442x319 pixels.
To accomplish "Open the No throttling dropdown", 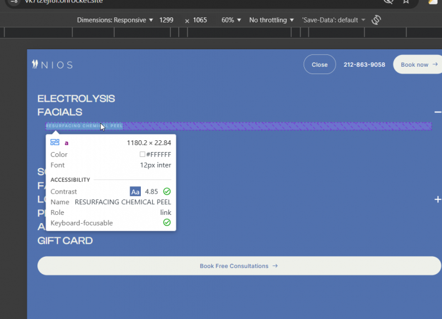I will coord(271,20).
